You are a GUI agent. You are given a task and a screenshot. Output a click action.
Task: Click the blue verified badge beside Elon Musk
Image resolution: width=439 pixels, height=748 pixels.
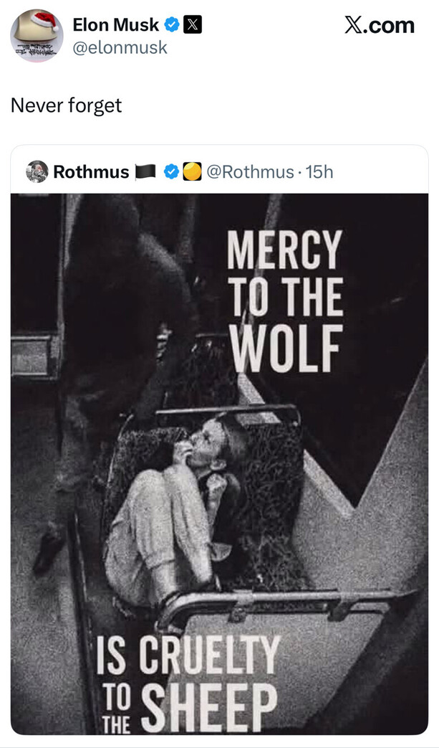172,25
